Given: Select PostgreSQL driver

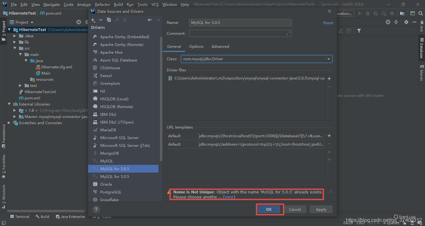Looking at the screenshot, I should (124, 192).
